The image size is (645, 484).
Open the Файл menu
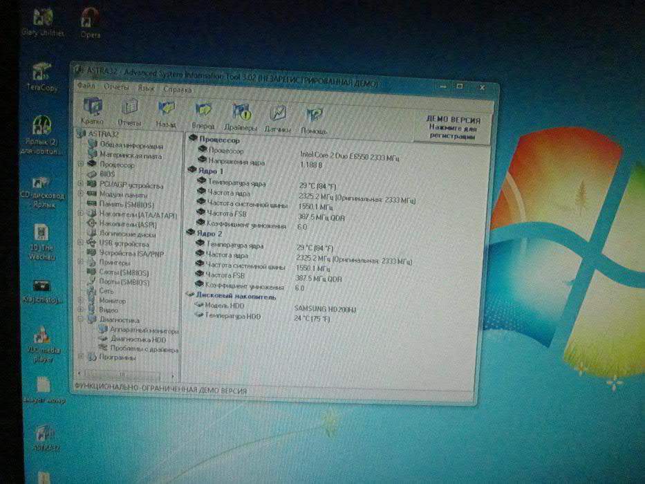pos(86,86)
